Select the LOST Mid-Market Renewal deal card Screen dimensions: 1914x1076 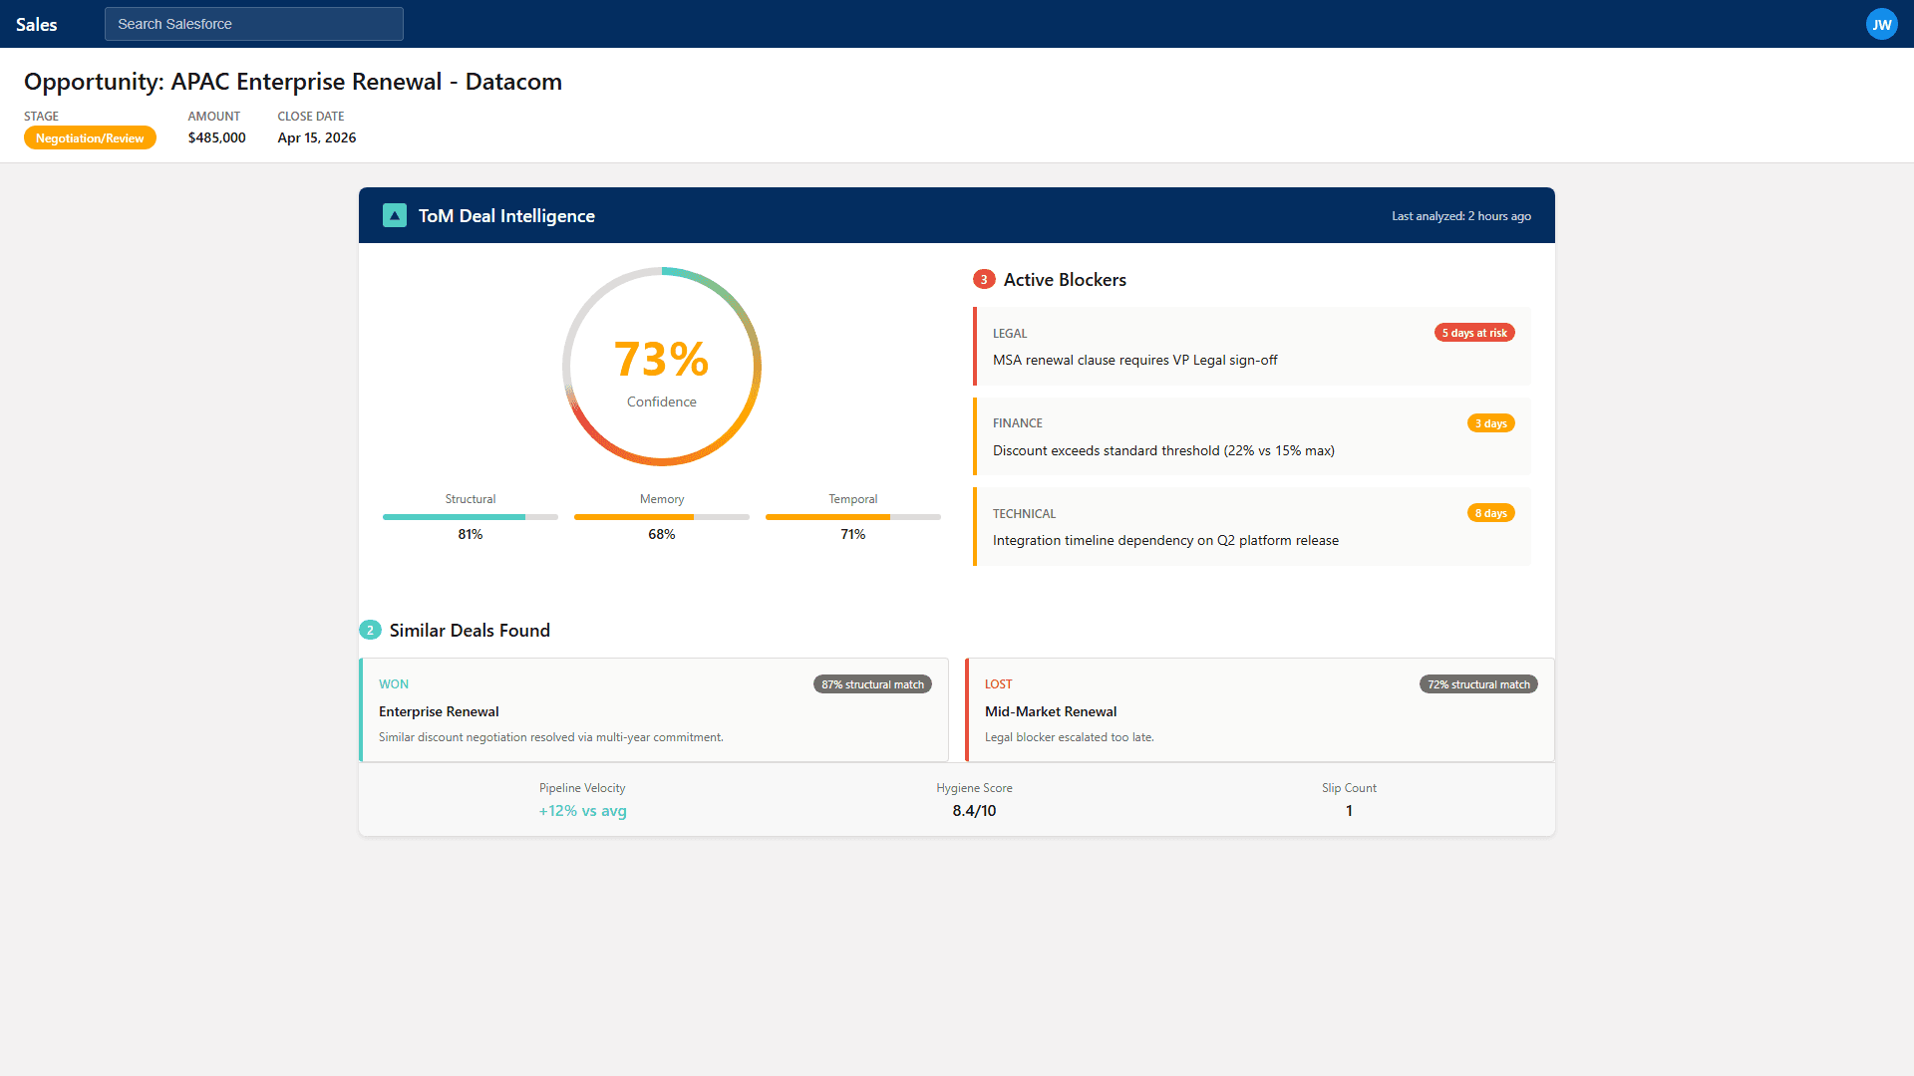point(1259,709)
